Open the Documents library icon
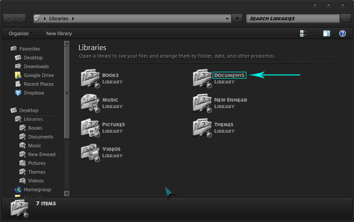The width and height of the screenshot is (354, 222). [x=202, y=78]
